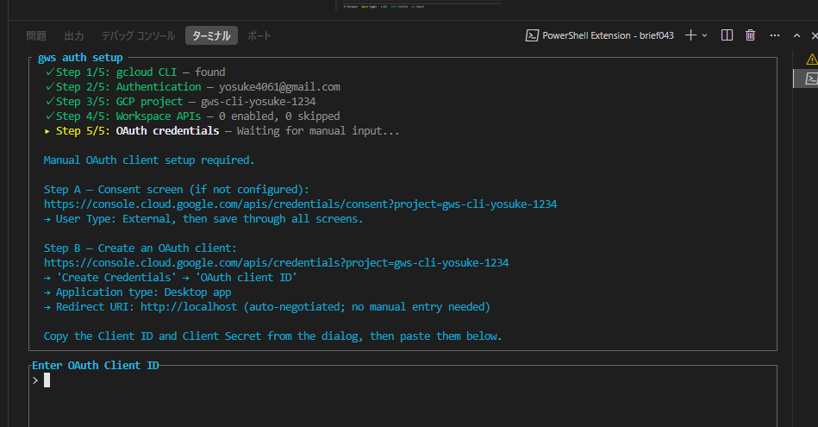Screen dimensions: 818x427
Task: Open the デバッグ コンソール tab
Action: click(134, 35)
